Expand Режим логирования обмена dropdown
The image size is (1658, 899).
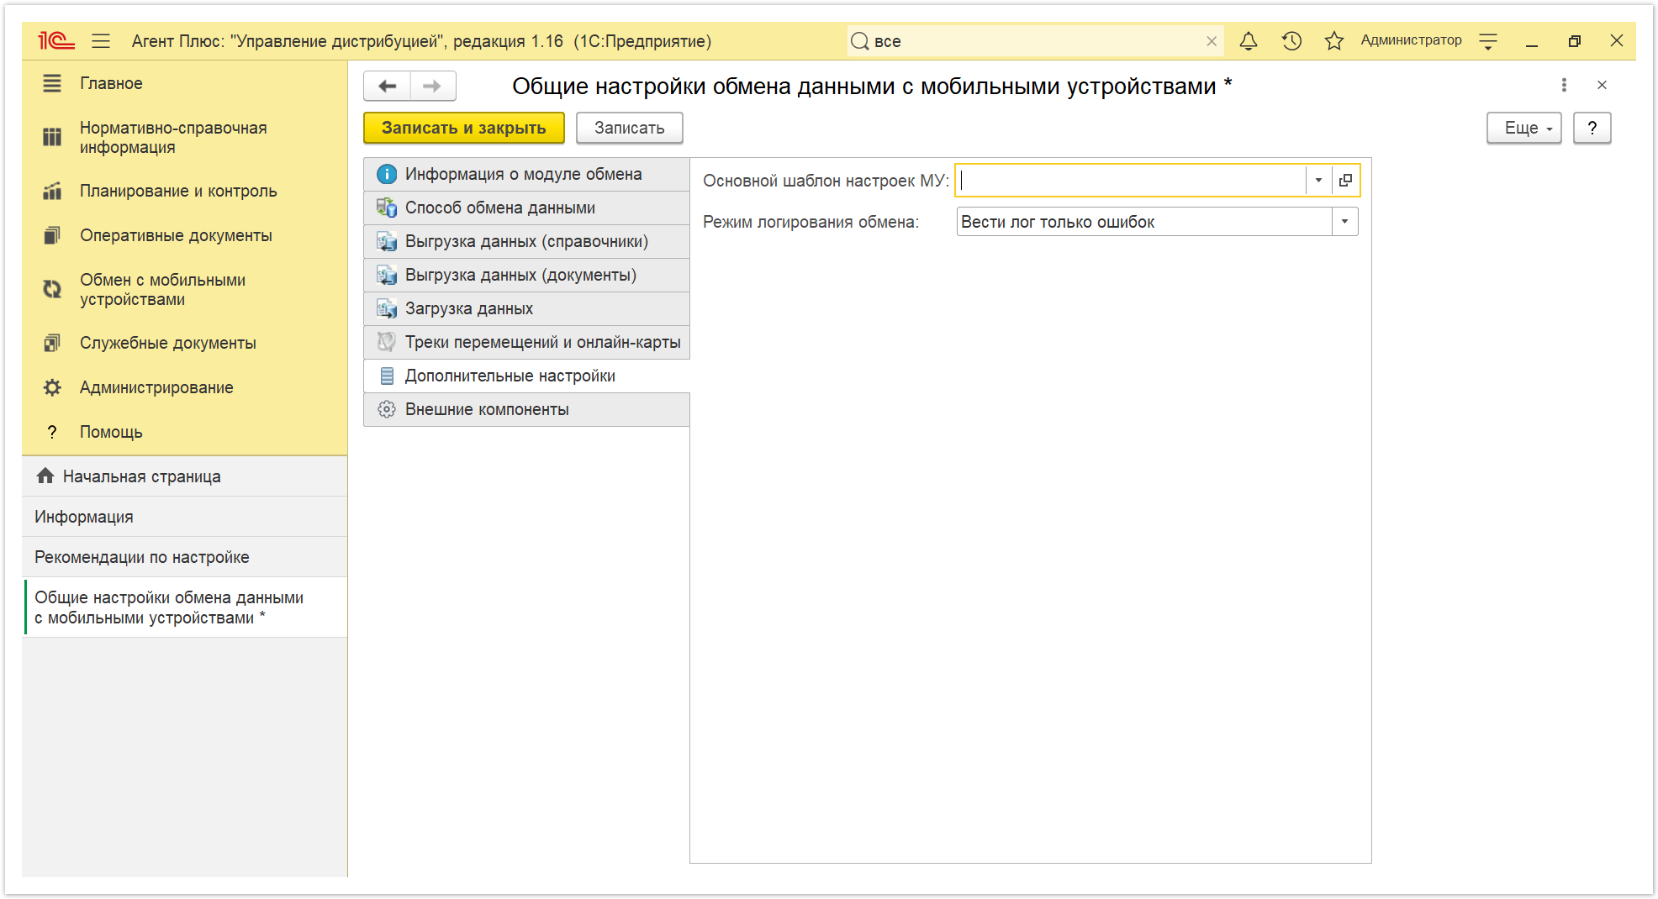click(1344, 222)
